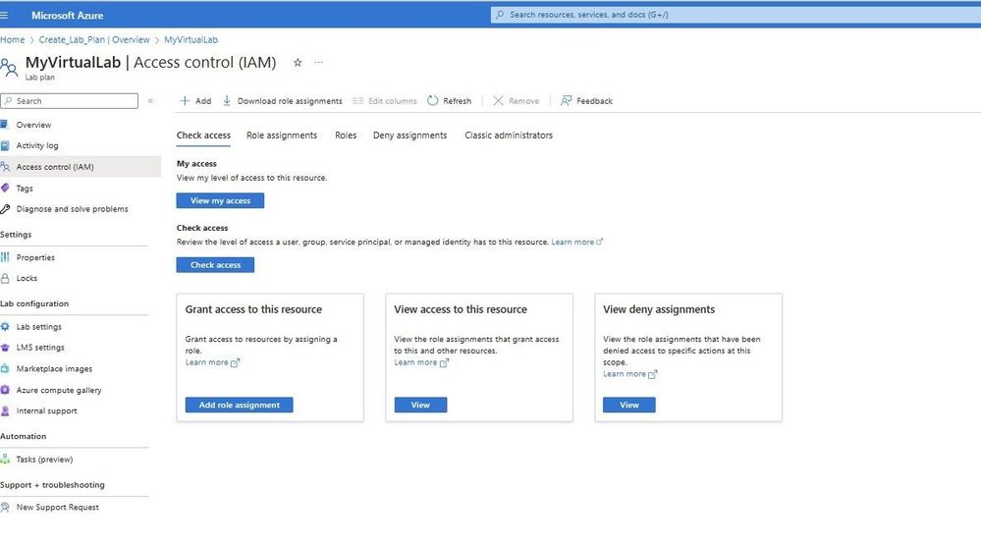Click the Access control (IAM) sidebar icon
Screen dimensions: 981x547
tap(5, 167)
